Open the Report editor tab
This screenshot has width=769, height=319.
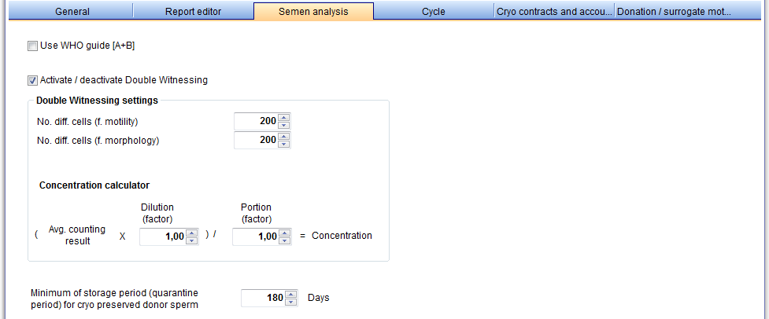[193, 12]
